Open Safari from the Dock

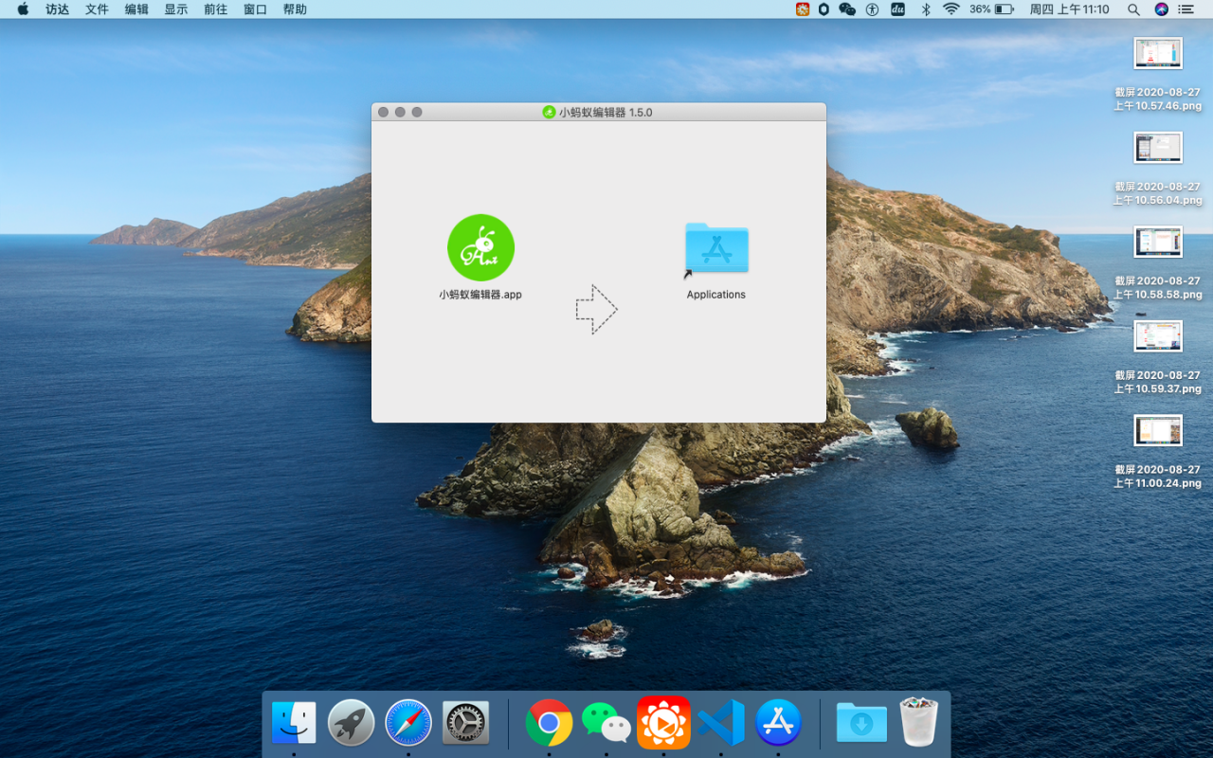coord(408,723)
